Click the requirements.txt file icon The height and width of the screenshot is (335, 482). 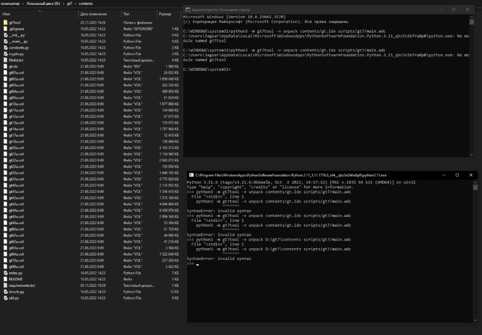coord(5,285)
